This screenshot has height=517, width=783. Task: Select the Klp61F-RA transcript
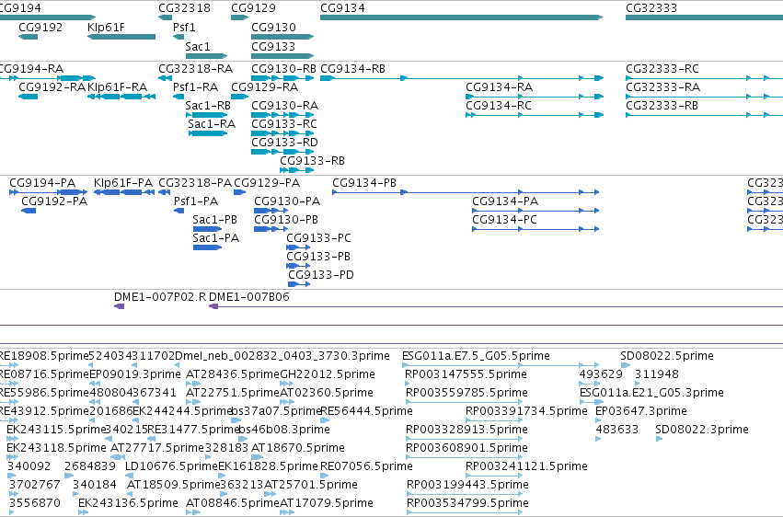pyautogui.click(x=121, y=97)
